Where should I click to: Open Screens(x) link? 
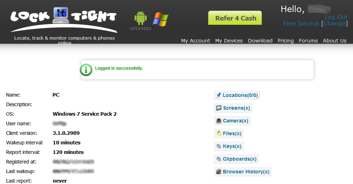point(233,108)
